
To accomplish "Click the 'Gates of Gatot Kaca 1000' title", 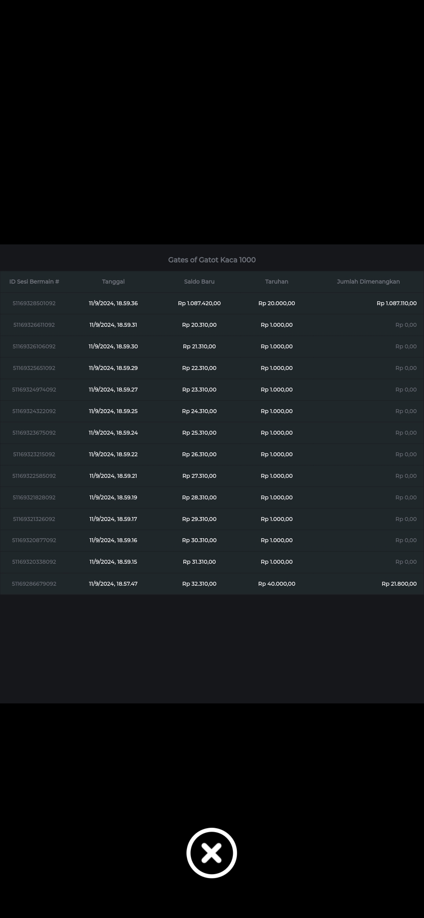I will pos(212,260).
